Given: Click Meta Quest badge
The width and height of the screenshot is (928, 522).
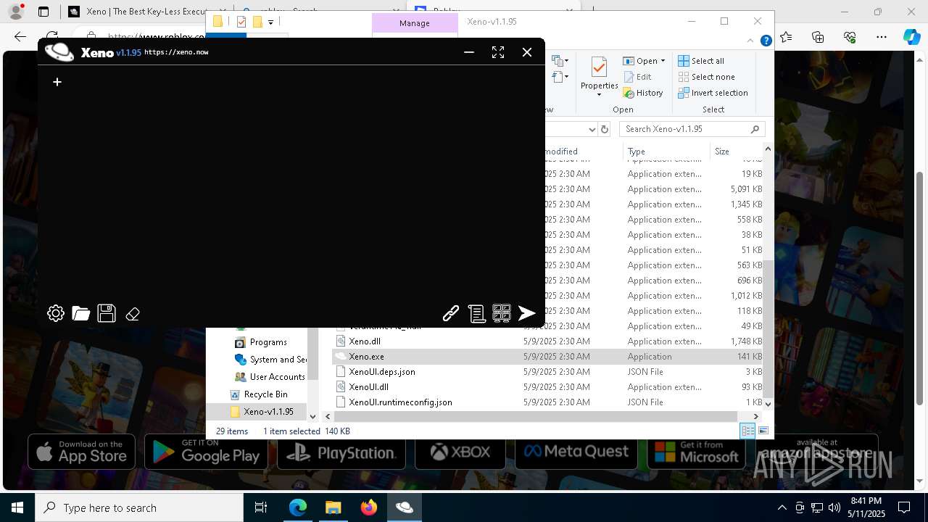Looking at the screenshot, I should pyautogui.click(x=576, y=452).
